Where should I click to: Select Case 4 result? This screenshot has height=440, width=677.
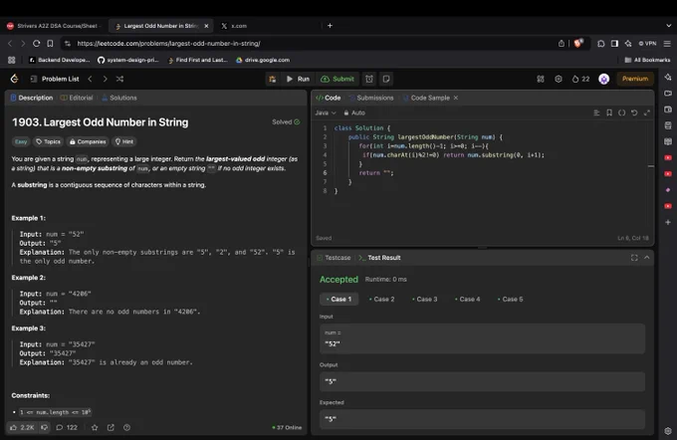[x=467, y=300]
